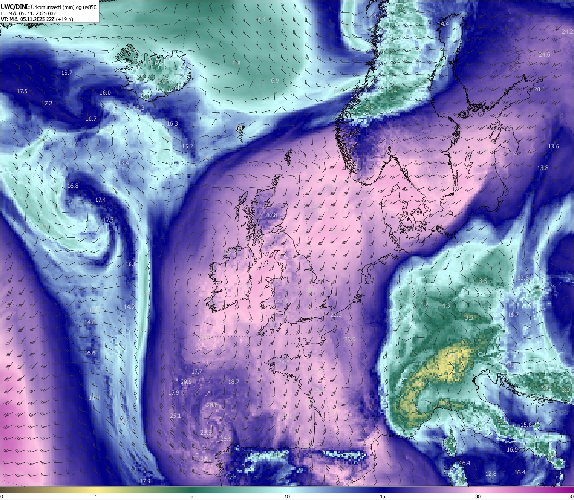Click the 29.9 value near Spain

[x=226, y=439]
